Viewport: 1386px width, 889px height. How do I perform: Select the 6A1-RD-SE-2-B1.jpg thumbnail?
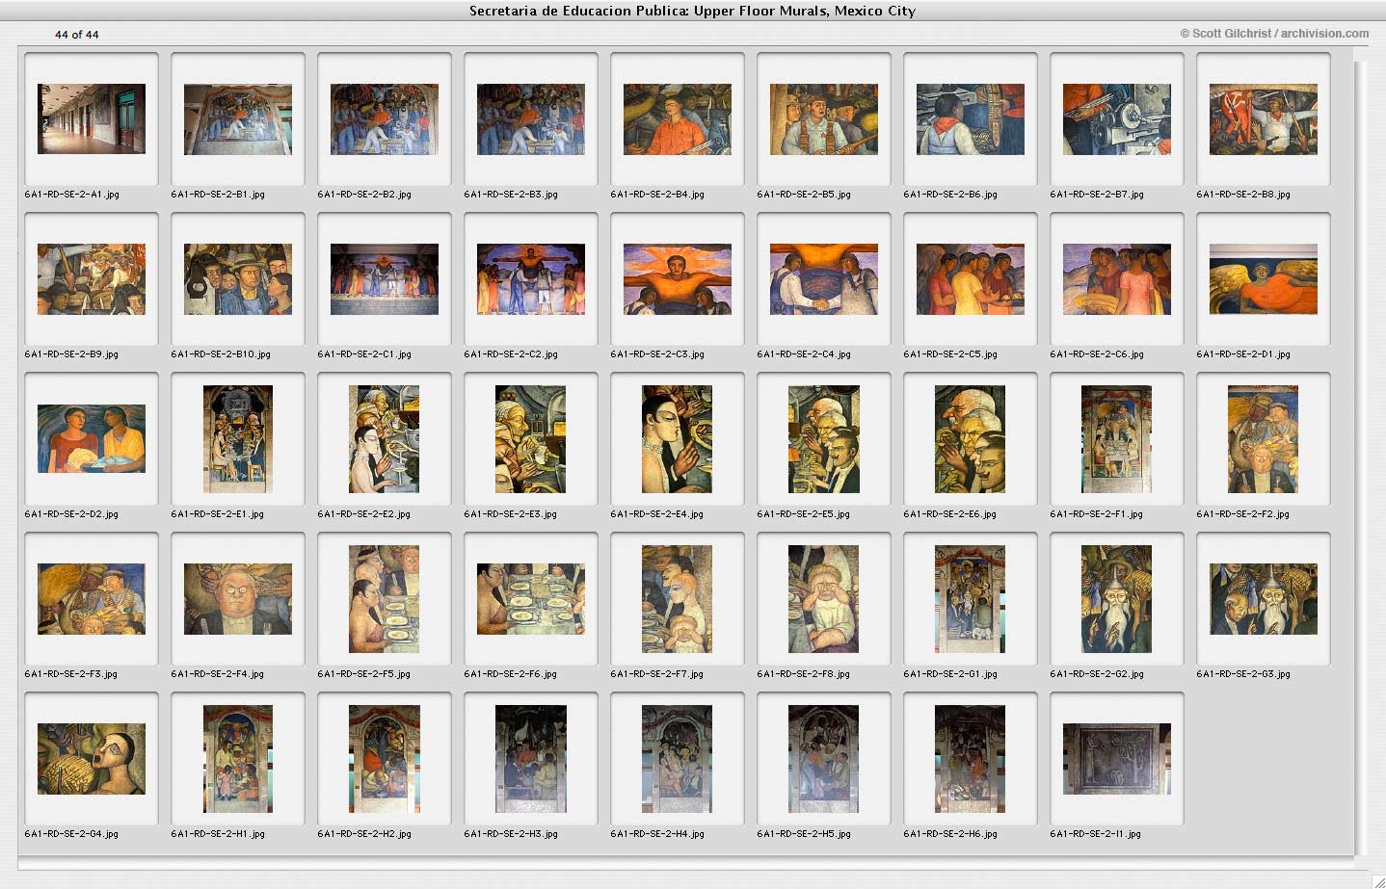(238, 119)
